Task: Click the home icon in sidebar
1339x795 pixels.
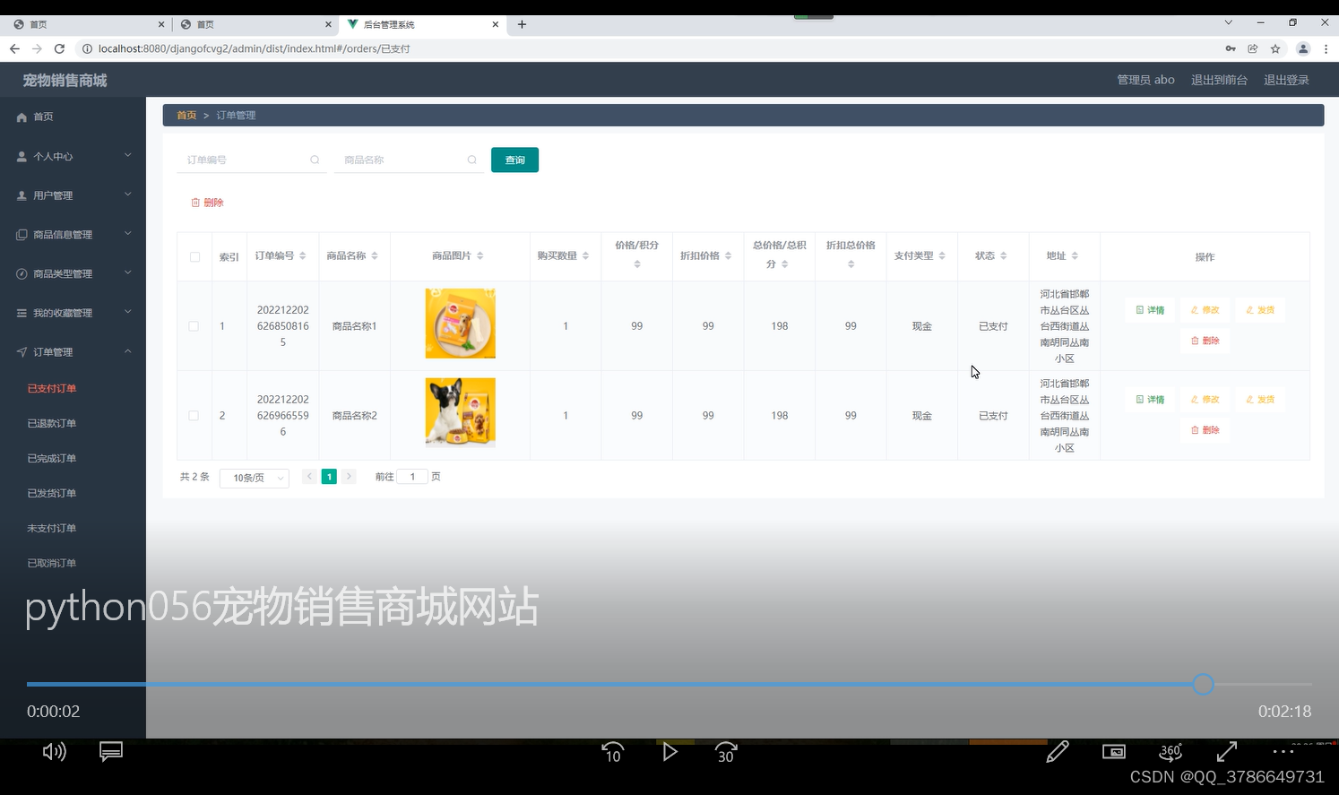Action: click(22, 117)
